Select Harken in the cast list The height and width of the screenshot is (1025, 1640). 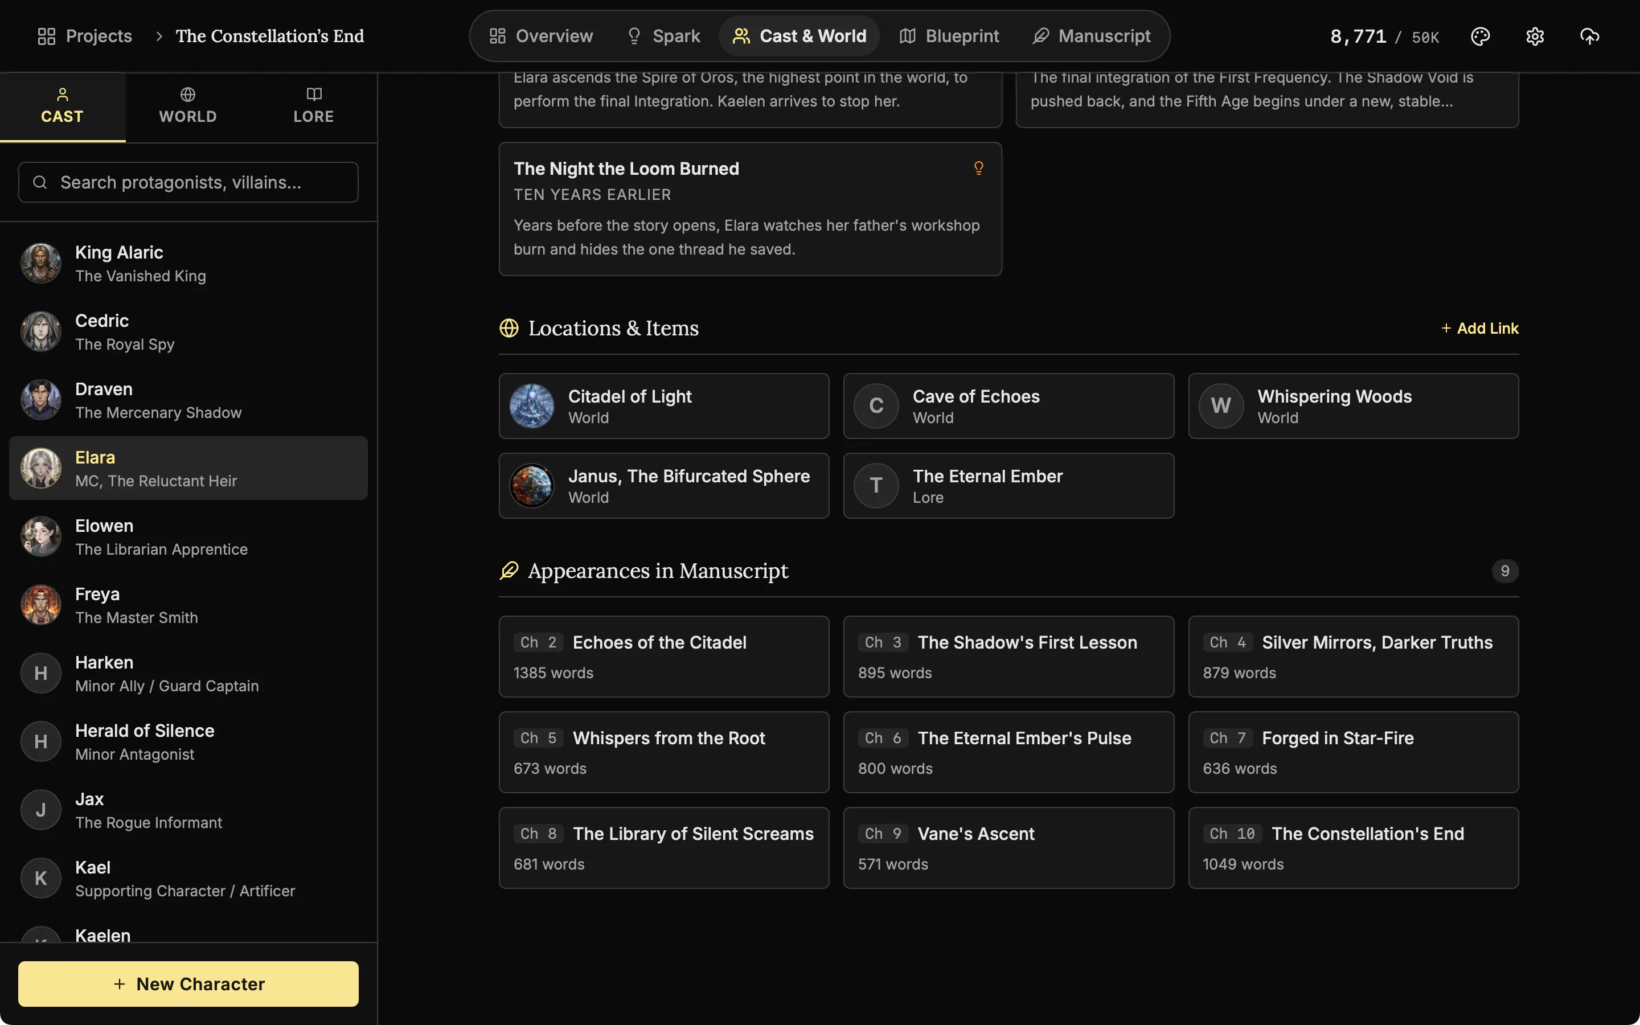click(188, 674)
